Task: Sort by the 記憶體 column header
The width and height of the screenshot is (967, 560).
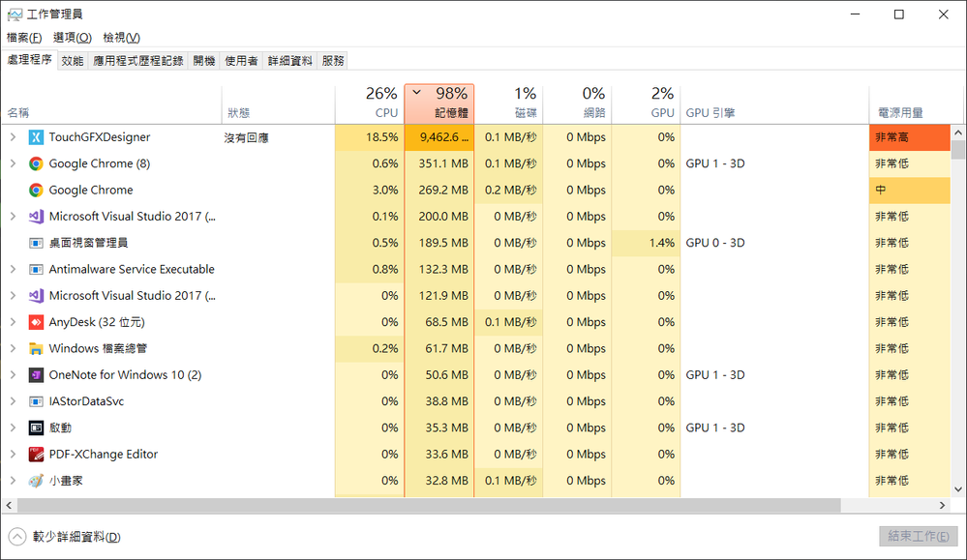Action: [439, 103]
